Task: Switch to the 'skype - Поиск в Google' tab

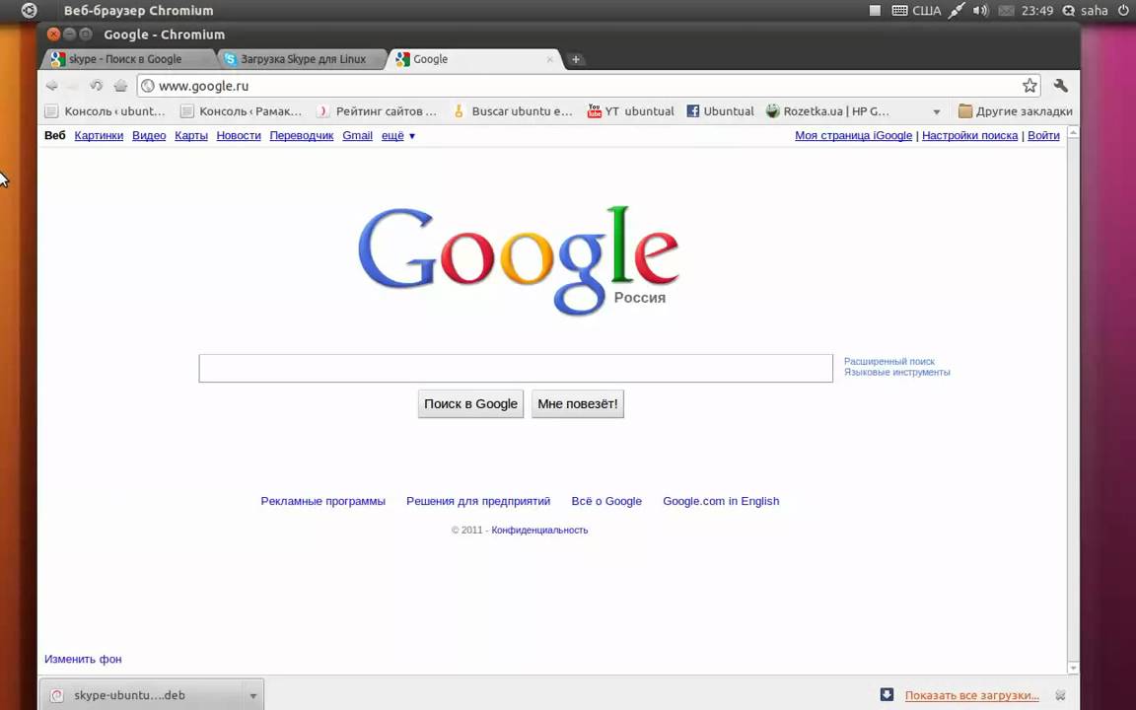Action: click(127, 59)
